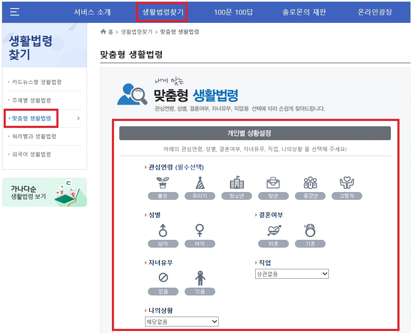The height and width of the screenshot is (333, 415).
Task: Go to 외국어 생활법령 in sidebar
Action: 31,154
